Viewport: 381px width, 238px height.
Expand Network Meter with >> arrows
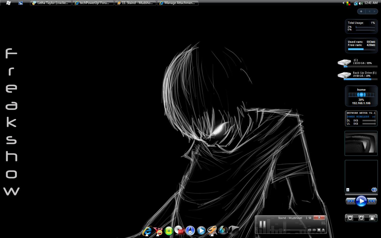374,117
